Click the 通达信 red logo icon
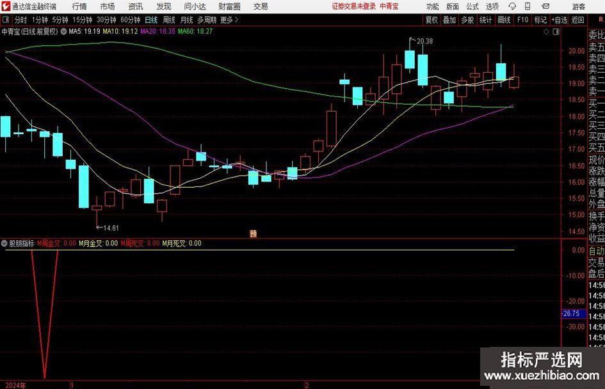 tap(6, 6)
